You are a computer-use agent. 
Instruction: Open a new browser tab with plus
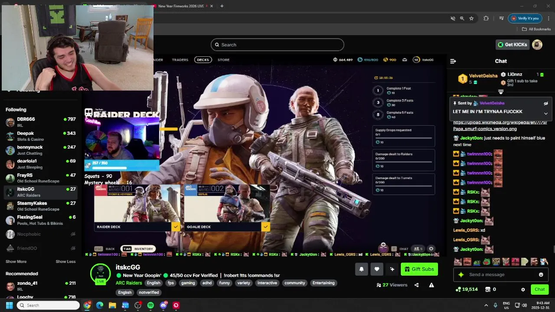(x=222, y=6)
